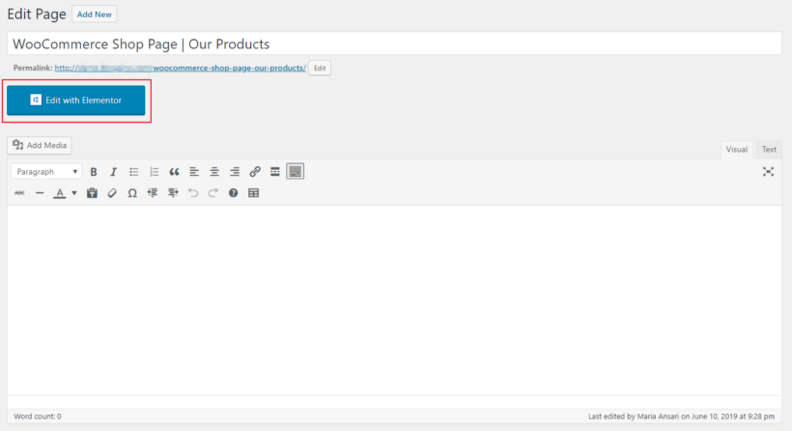Toggle bold formatting
The width and height of the screenshot is (792, 431).
94,172
